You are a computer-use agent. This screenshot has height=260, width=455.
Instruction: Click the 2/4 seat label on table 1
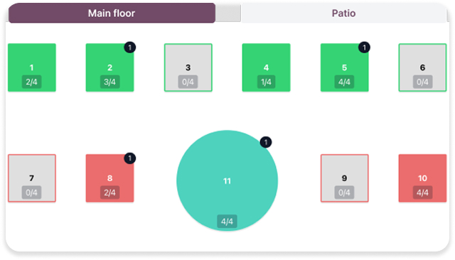pyautogui.click(x=31, y=82)
